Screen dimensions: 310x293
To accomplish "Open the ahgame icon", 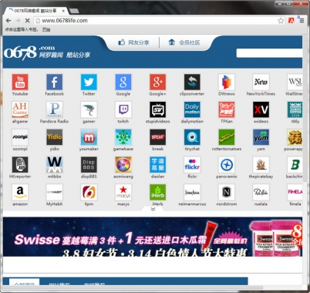I will tap(20, 109).
